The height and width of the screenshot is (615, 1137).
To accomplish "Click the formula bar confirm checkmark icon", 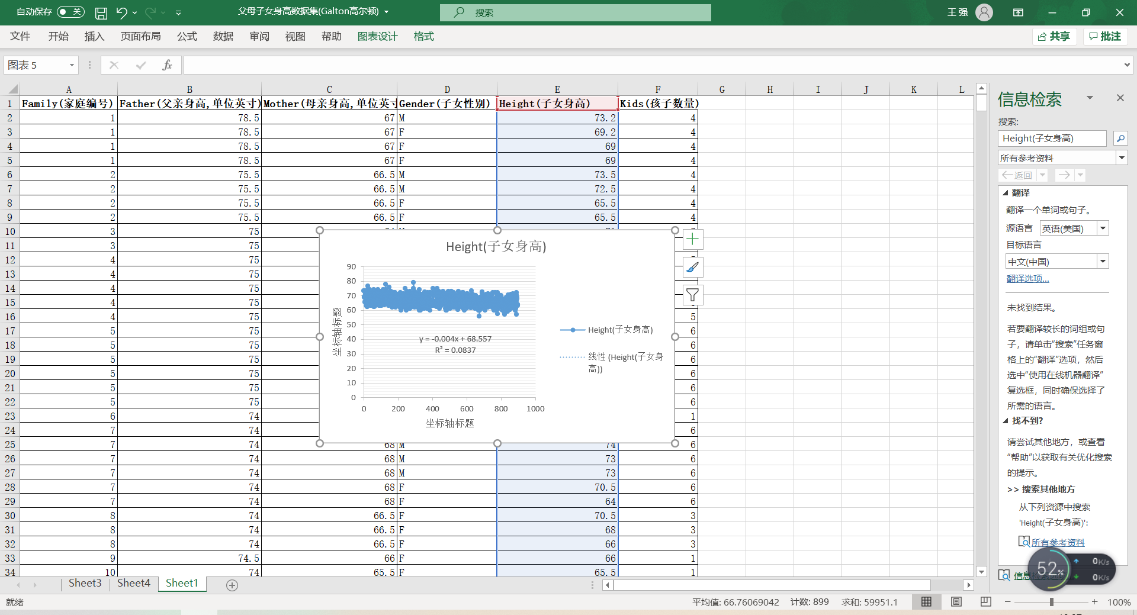I will coord(140,65).
